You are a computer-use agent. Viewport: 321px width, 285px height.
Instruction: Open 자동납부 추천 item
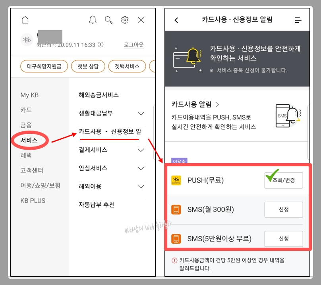97,204
